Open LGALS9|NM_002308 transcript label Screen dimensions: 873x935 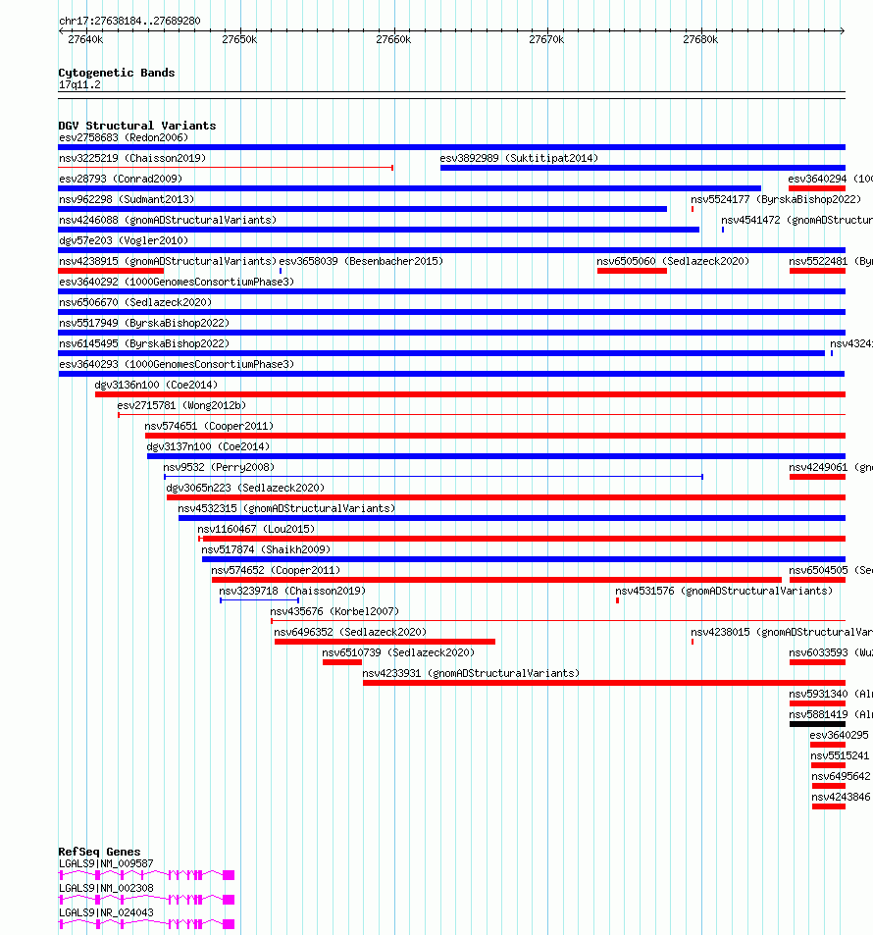106,888
